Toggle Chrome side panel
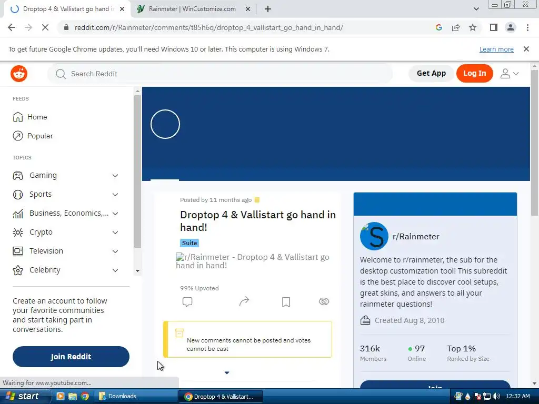 point(494,27)
